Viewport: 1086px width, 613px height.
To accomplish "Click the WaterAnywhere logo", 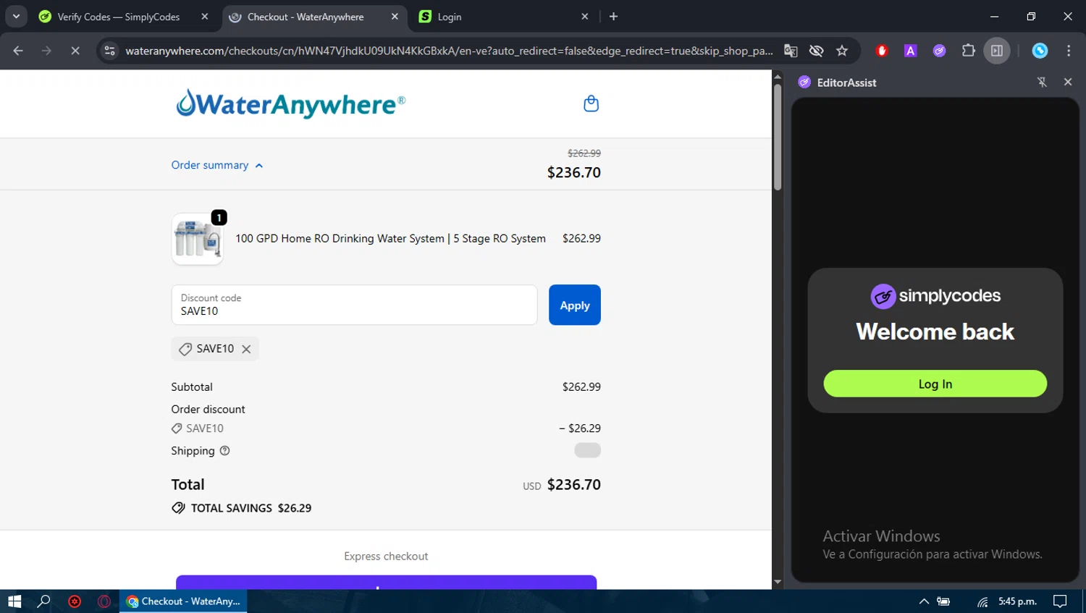I will click(290, 103).
